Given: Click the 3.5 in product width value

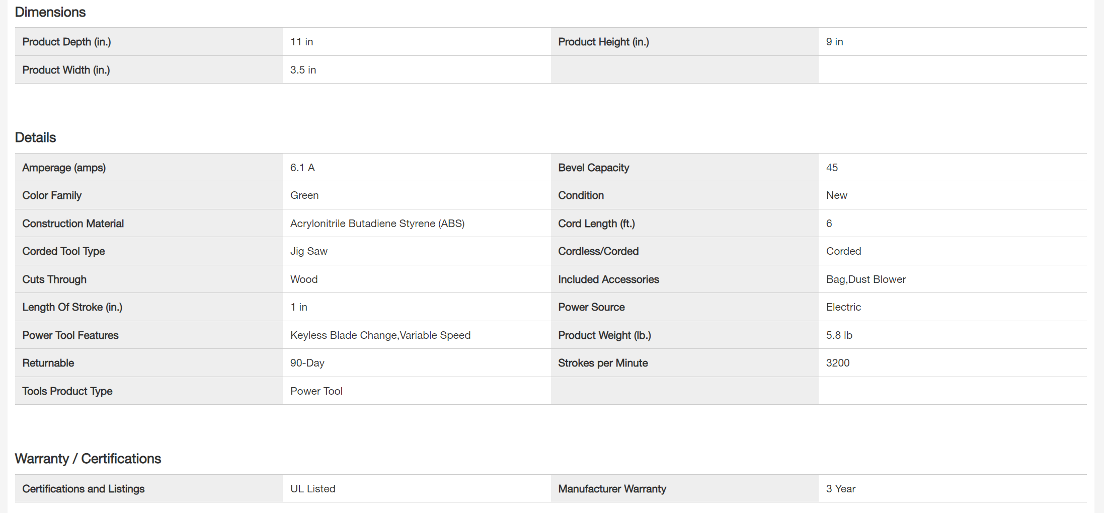Looking at the screenshot, I should pyautogui.click(x=303, y=70).
